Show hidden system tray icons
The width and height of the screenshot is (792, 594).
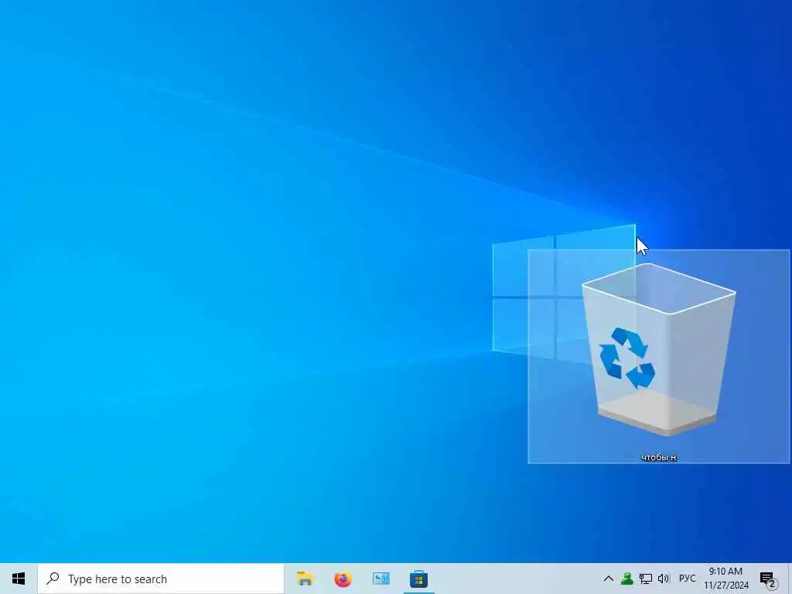(x=609, y=579)
